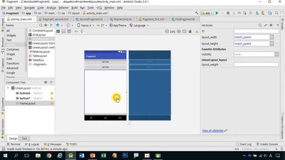
Task: Open layout_width dropdown arrow
Action: click(272, 37)
